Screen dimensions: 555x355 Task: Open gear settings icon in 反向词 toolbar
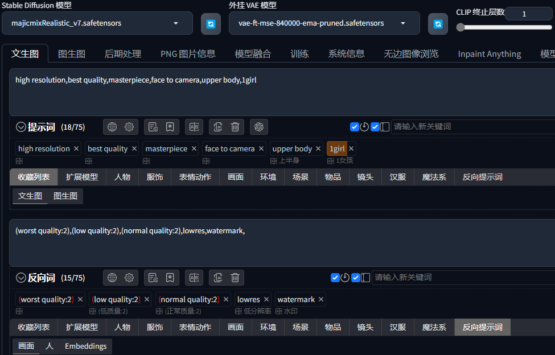(x=129, y=278)
